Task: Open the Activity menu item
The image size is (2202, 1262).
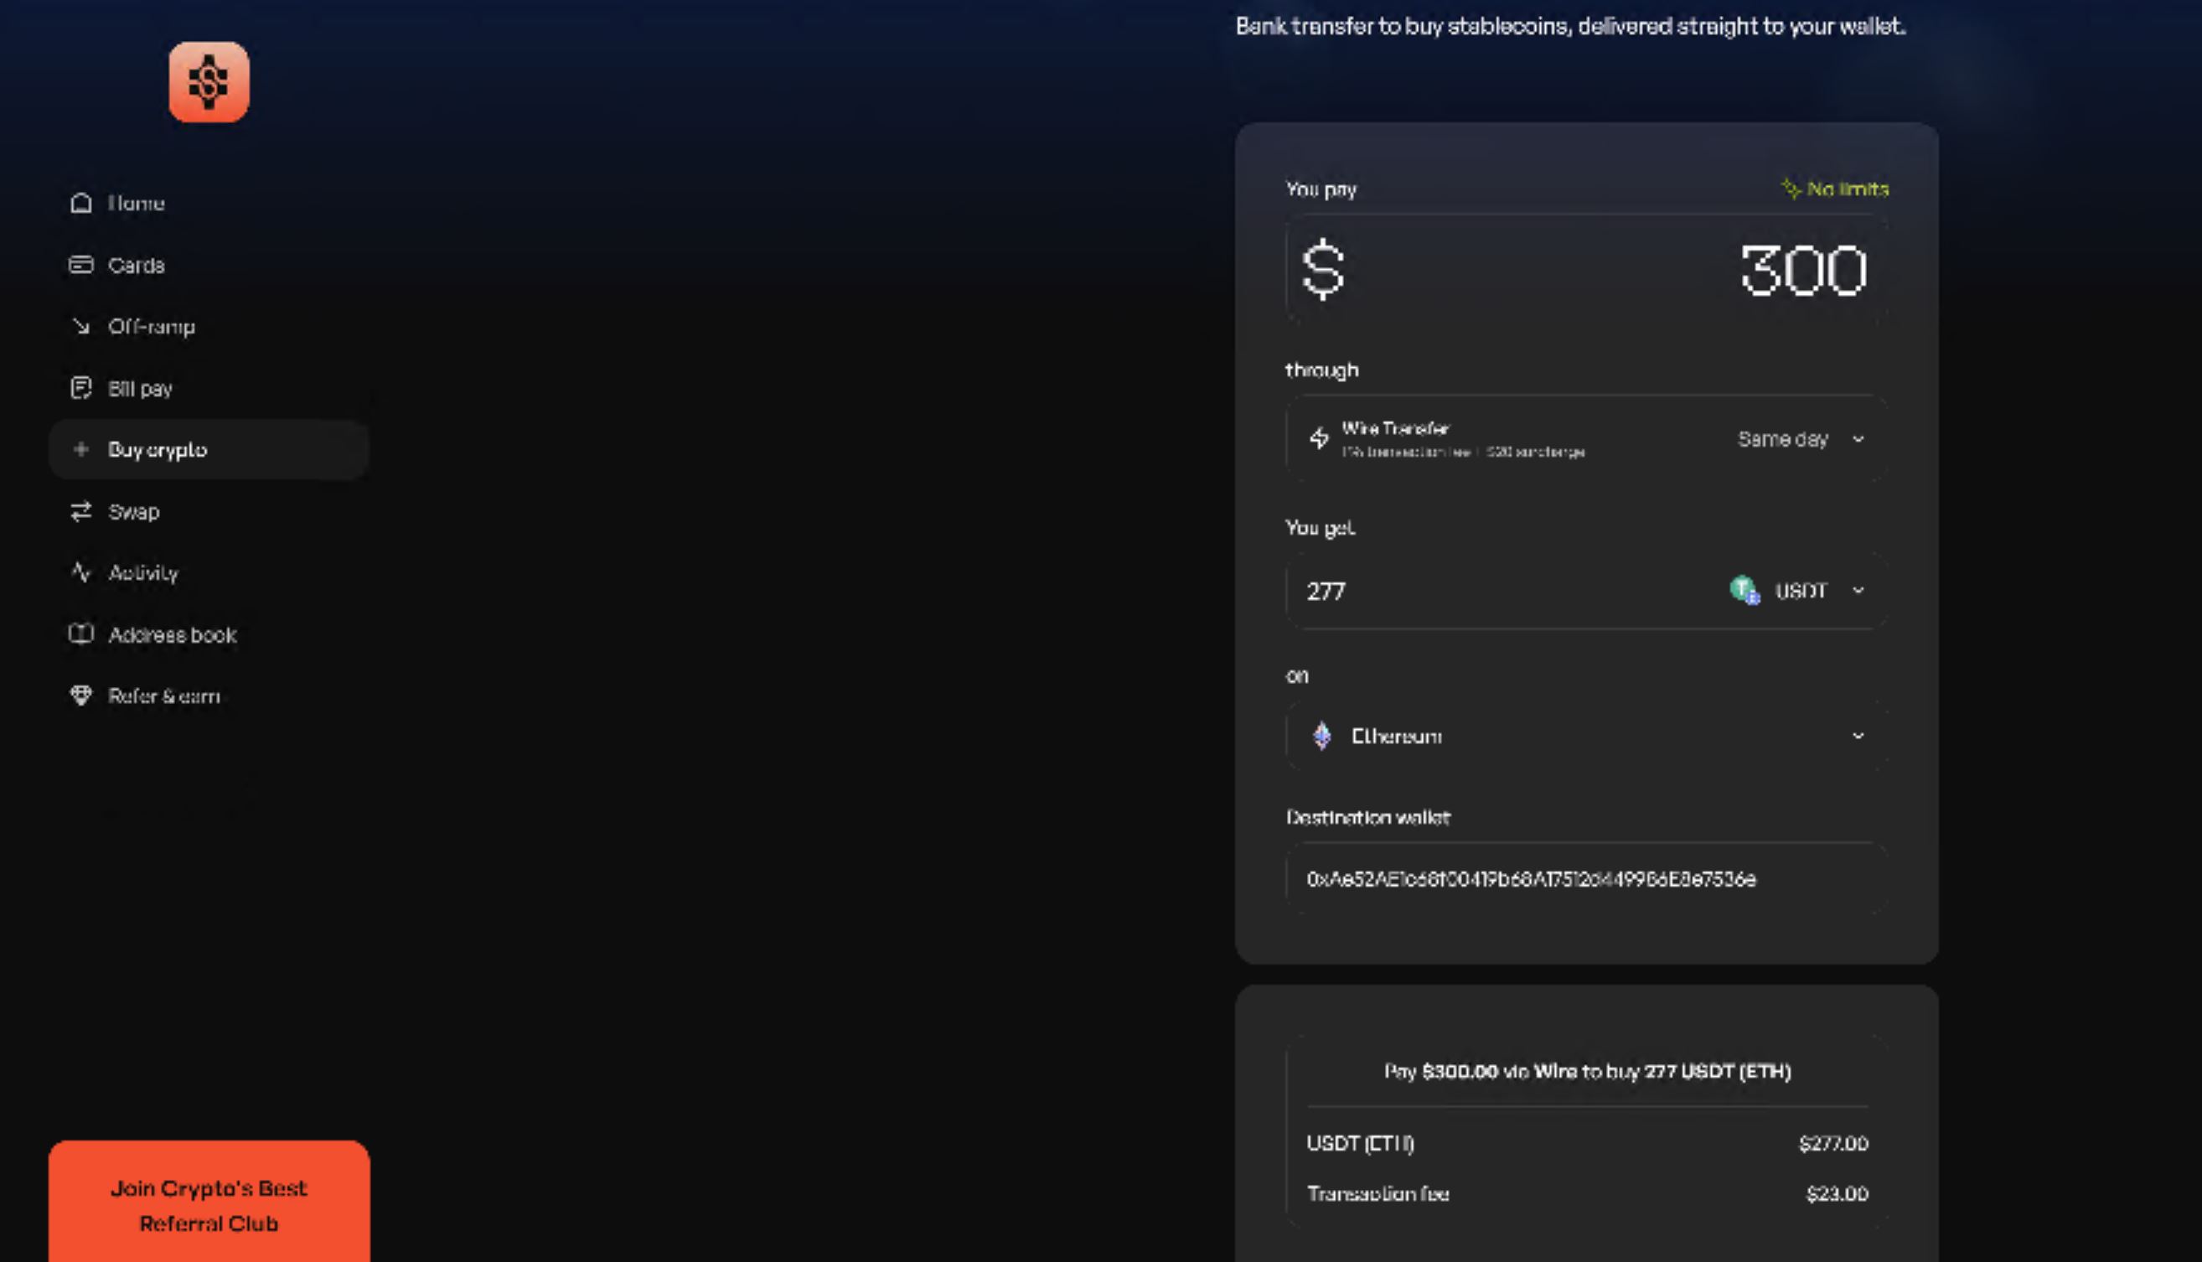Action: [143, 572]
